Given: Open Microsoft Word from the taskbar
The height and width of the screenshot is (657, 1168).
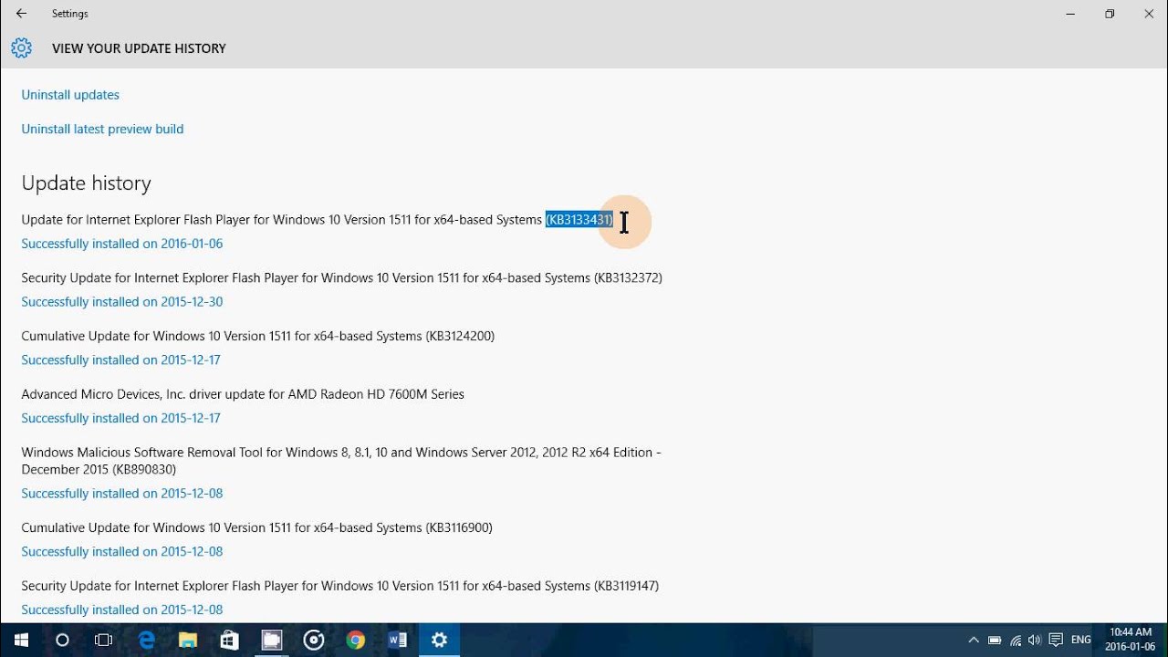Looking at the screenshot, I should [x=398, y=641].
